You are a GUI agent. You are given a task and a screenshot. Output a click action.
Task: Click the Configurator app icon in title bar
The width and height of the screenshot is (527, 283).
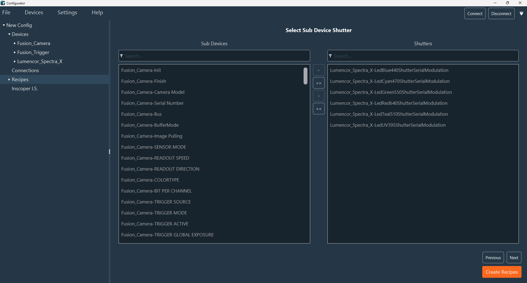[3, 3]
